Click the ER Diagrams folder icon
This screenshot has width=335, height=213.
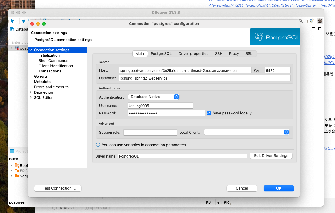(17, 171)
